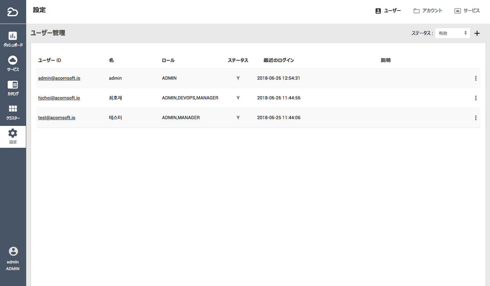Expand the ステータス filter dropdown
This screenshot has width=490, height=286.
click(452, 33)
